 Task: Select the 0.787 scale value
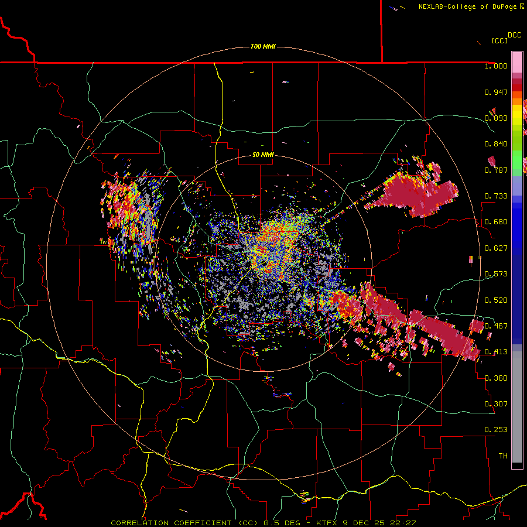pyautogui.click(x=496, y=170)
